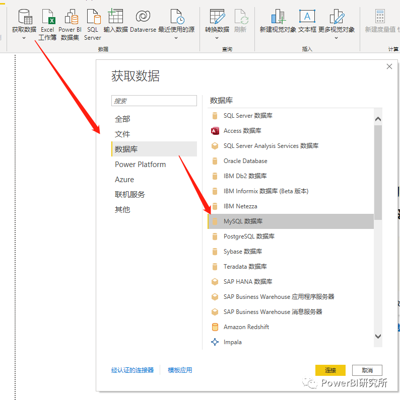Select the 文件 category

pyautogui.click(x=154, y=134)
